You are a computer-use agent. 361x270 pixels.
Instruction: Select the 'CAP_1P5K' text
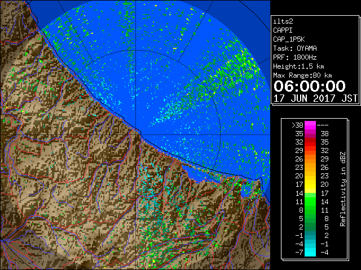(x=289, y=39)
